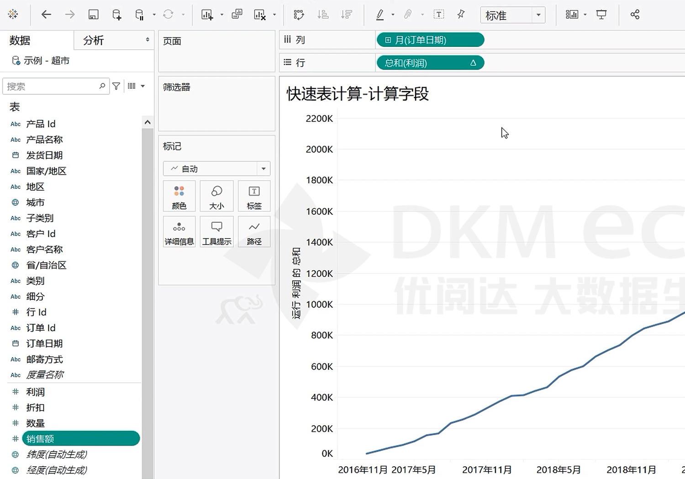Screen dimensions: 685x479
Task: Toggle mark labels with the T icon
Action: pyautogui.click(x=438, y=15)
